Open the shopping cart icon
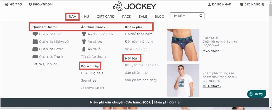The width and height of the screenshot is (272, 110). [x=241, y=5]
